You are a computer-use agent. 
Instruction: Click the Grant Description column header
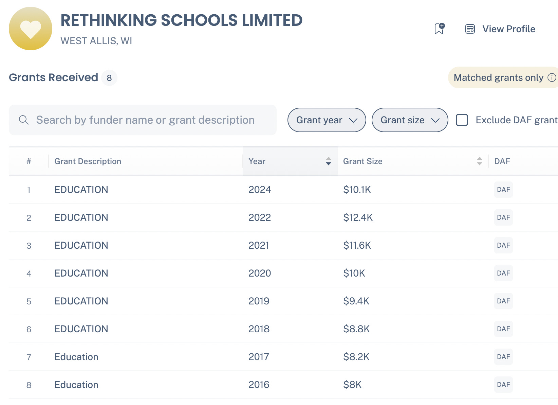88,161
